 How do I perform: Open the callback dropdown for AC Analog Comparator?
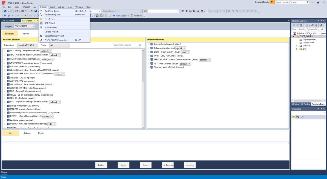pyautogui.click(x=46, y=51)
